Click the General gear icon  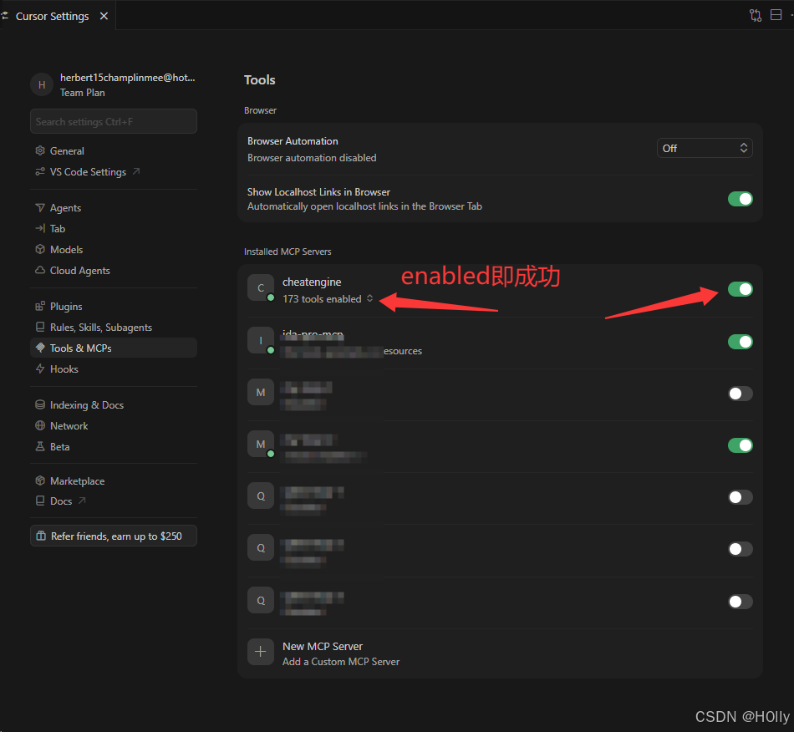coord(40,150)
